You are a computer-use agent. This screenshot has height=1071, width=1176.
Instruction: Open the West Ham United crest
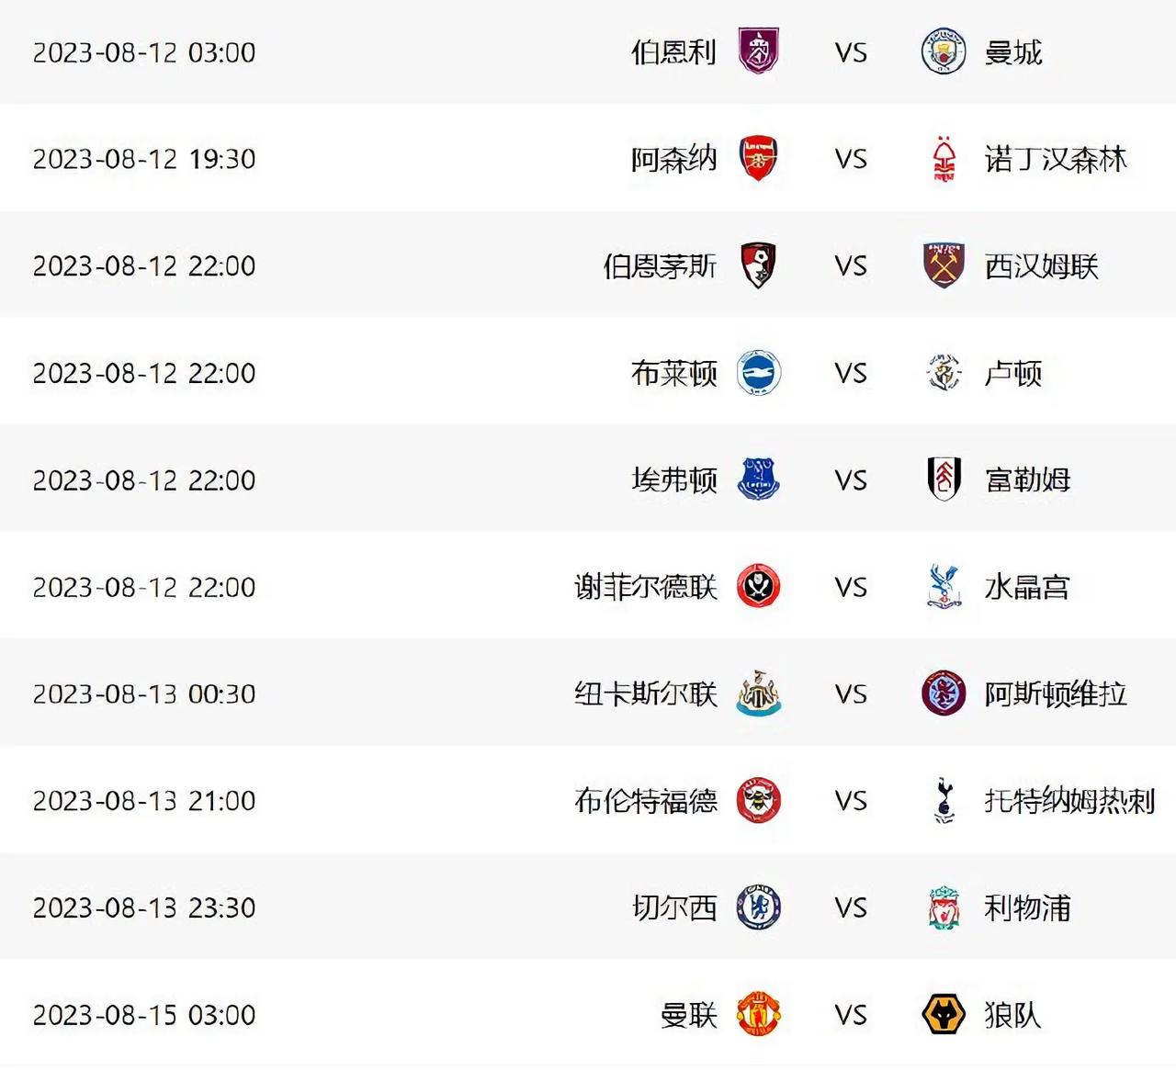944,265
